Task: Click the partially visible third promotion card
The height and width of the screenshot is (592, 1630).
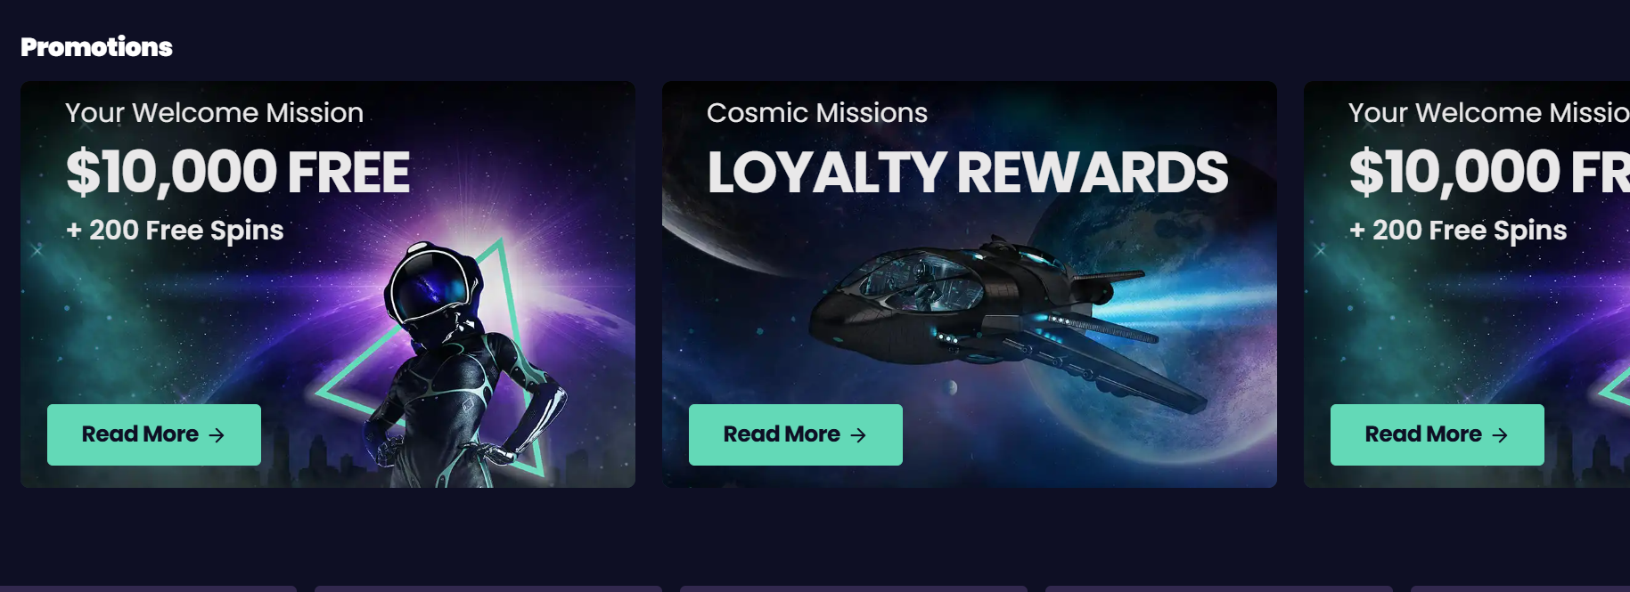Action: pyautogui.click(x=1467, y=284)
